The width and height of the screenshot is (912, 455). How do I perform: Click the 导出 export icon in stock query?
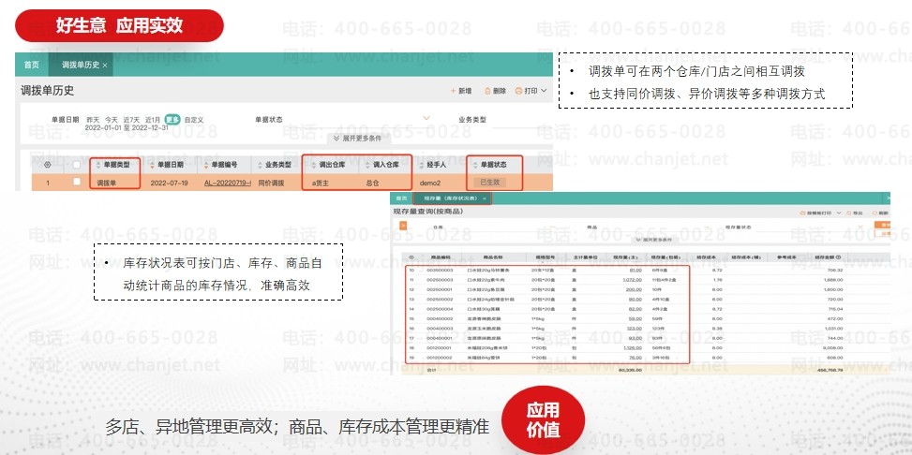pos(847,213)
